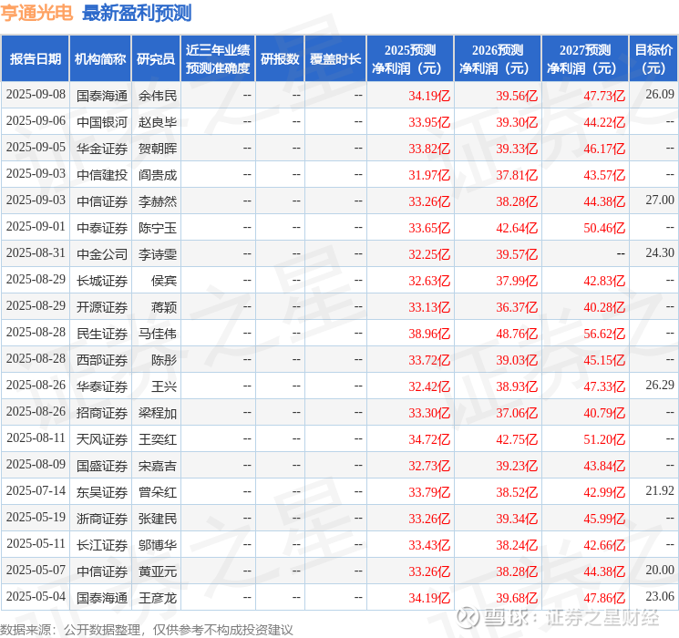Select the 亨通光电 title text
This screenshot has width=679, height=638.
pyautogui.click(x=36, y=13)
